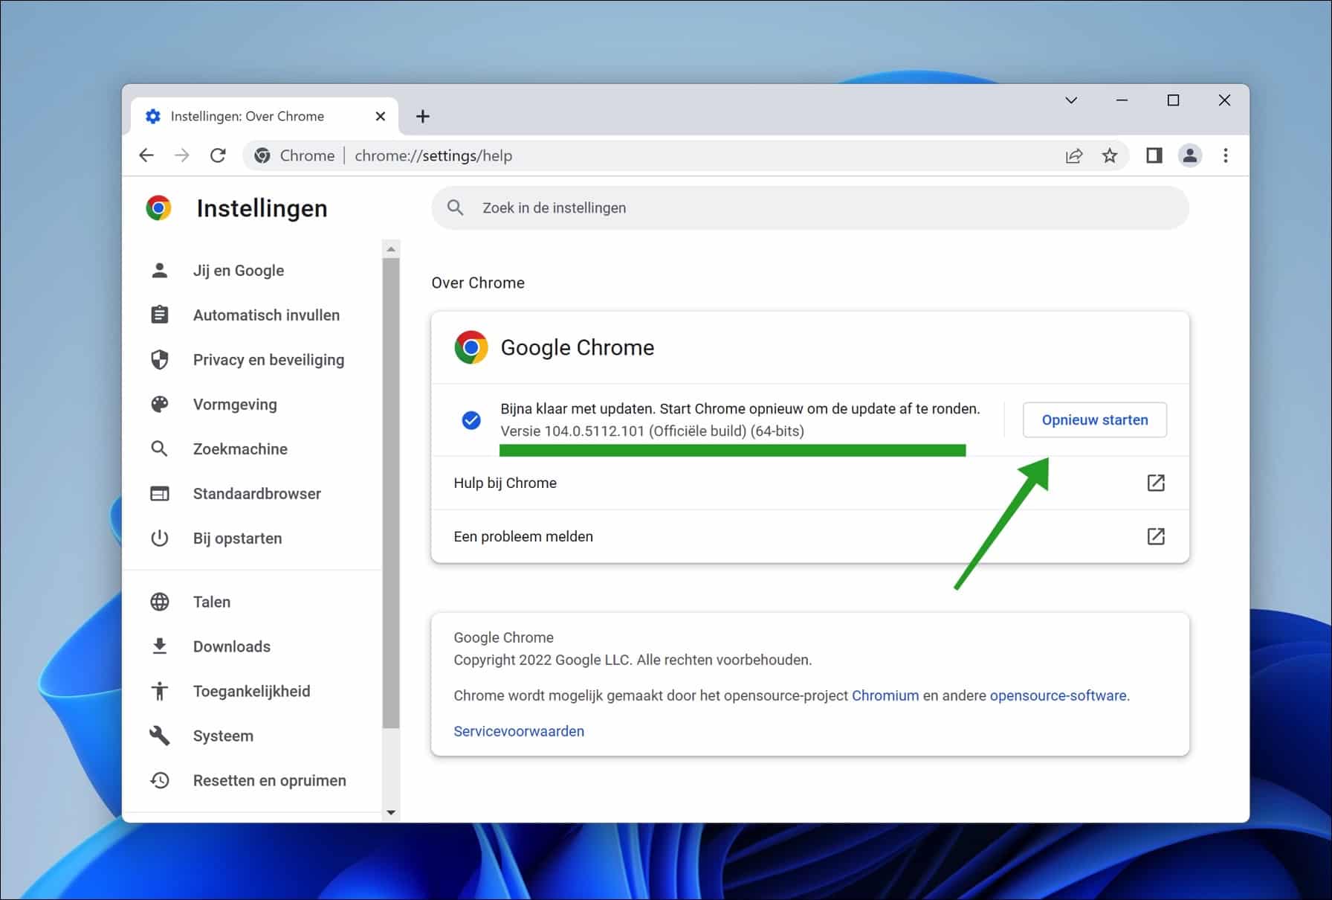This screenshot has height=900, width=1332.
Task: Click the share icon in the address bar
Action: tap(1073, 155)
